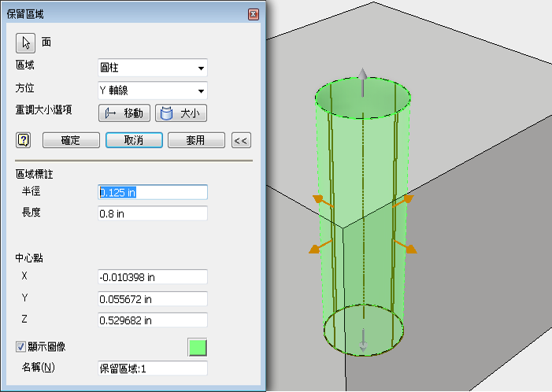Select lower-left orange radius arrow
Viewport: 552px width, 392px height.
(320, 246)
